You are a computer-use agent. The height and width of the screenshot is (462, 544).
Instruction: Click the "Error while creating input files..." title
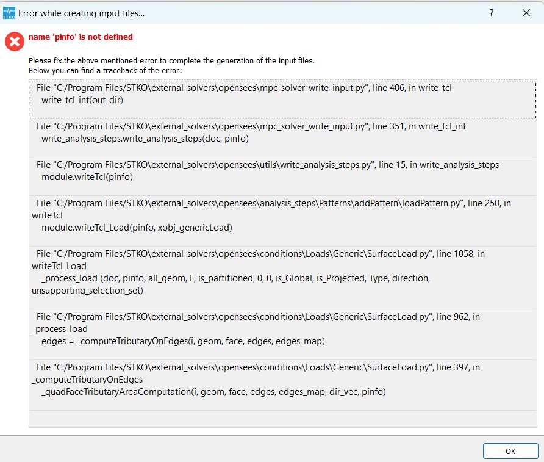pos(81,13)
